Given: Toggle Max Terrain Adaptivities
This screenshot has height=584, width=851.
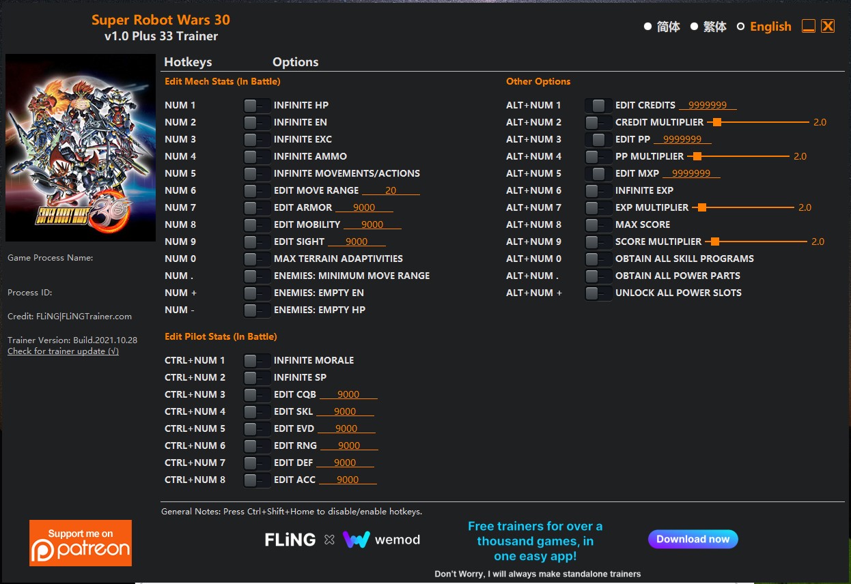Looking at the screenshot, I should (x=256, y=259).
